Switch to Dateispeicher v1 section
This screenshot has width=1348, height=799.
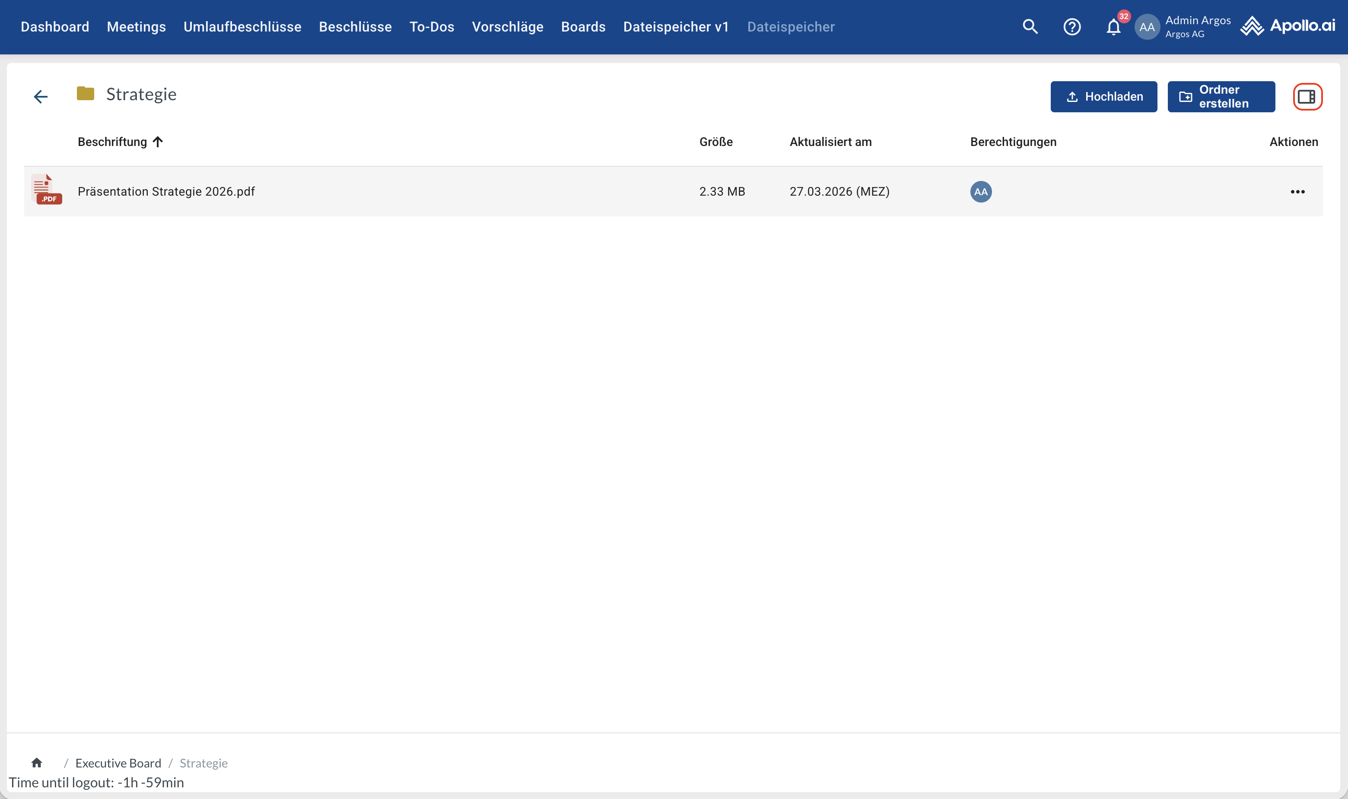tap(676, 26)
